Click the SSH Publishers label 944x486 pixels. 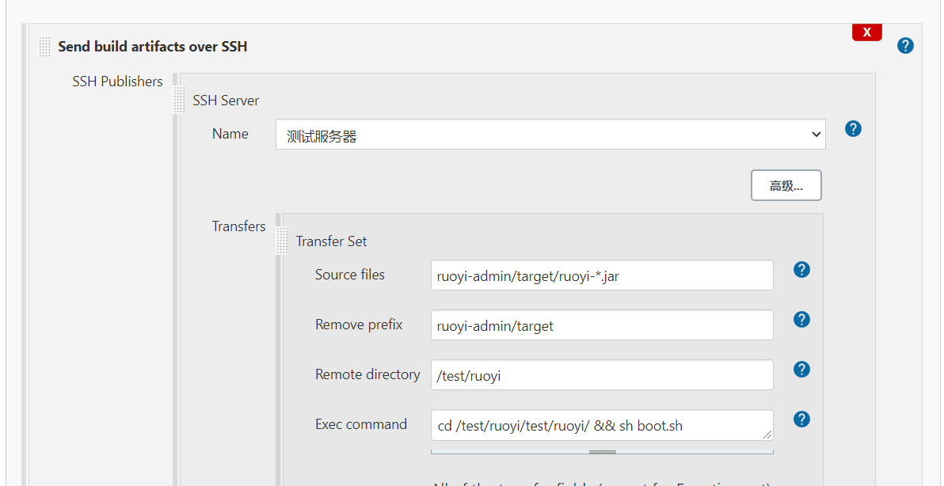pos(117,82)
